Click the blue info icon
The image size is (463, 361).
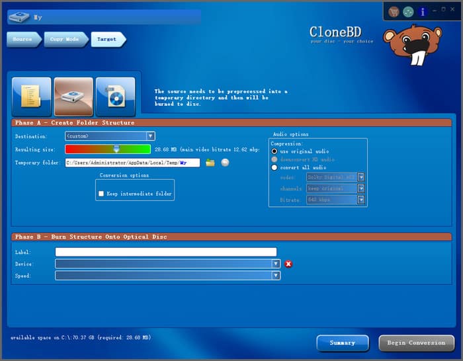(422, 12)
